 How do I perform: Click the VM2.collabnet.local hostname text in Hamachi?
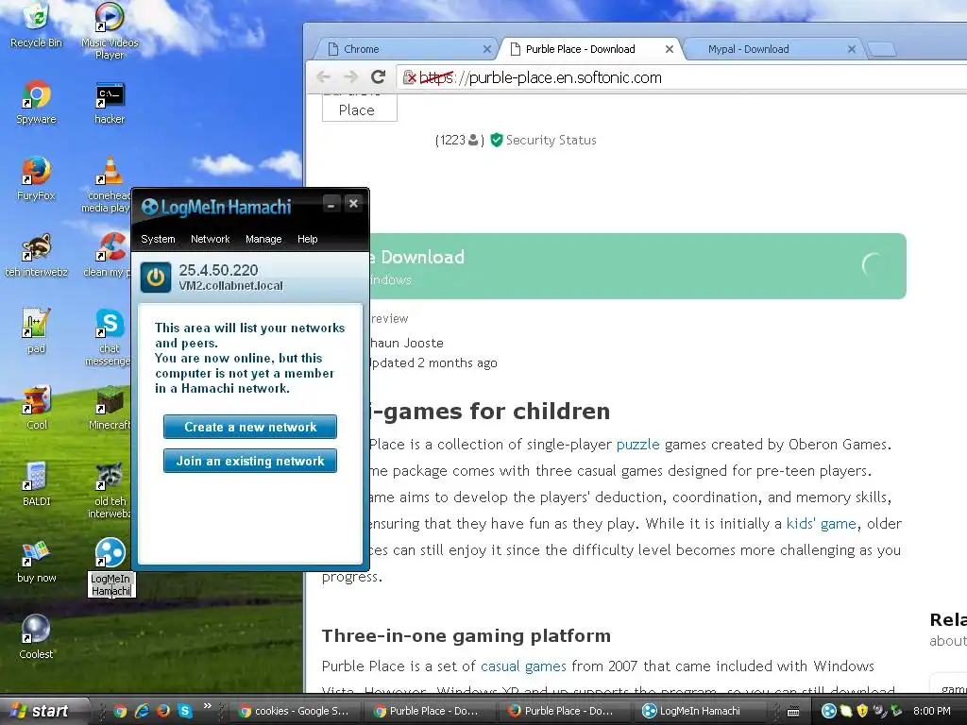(x=230, y=285)
